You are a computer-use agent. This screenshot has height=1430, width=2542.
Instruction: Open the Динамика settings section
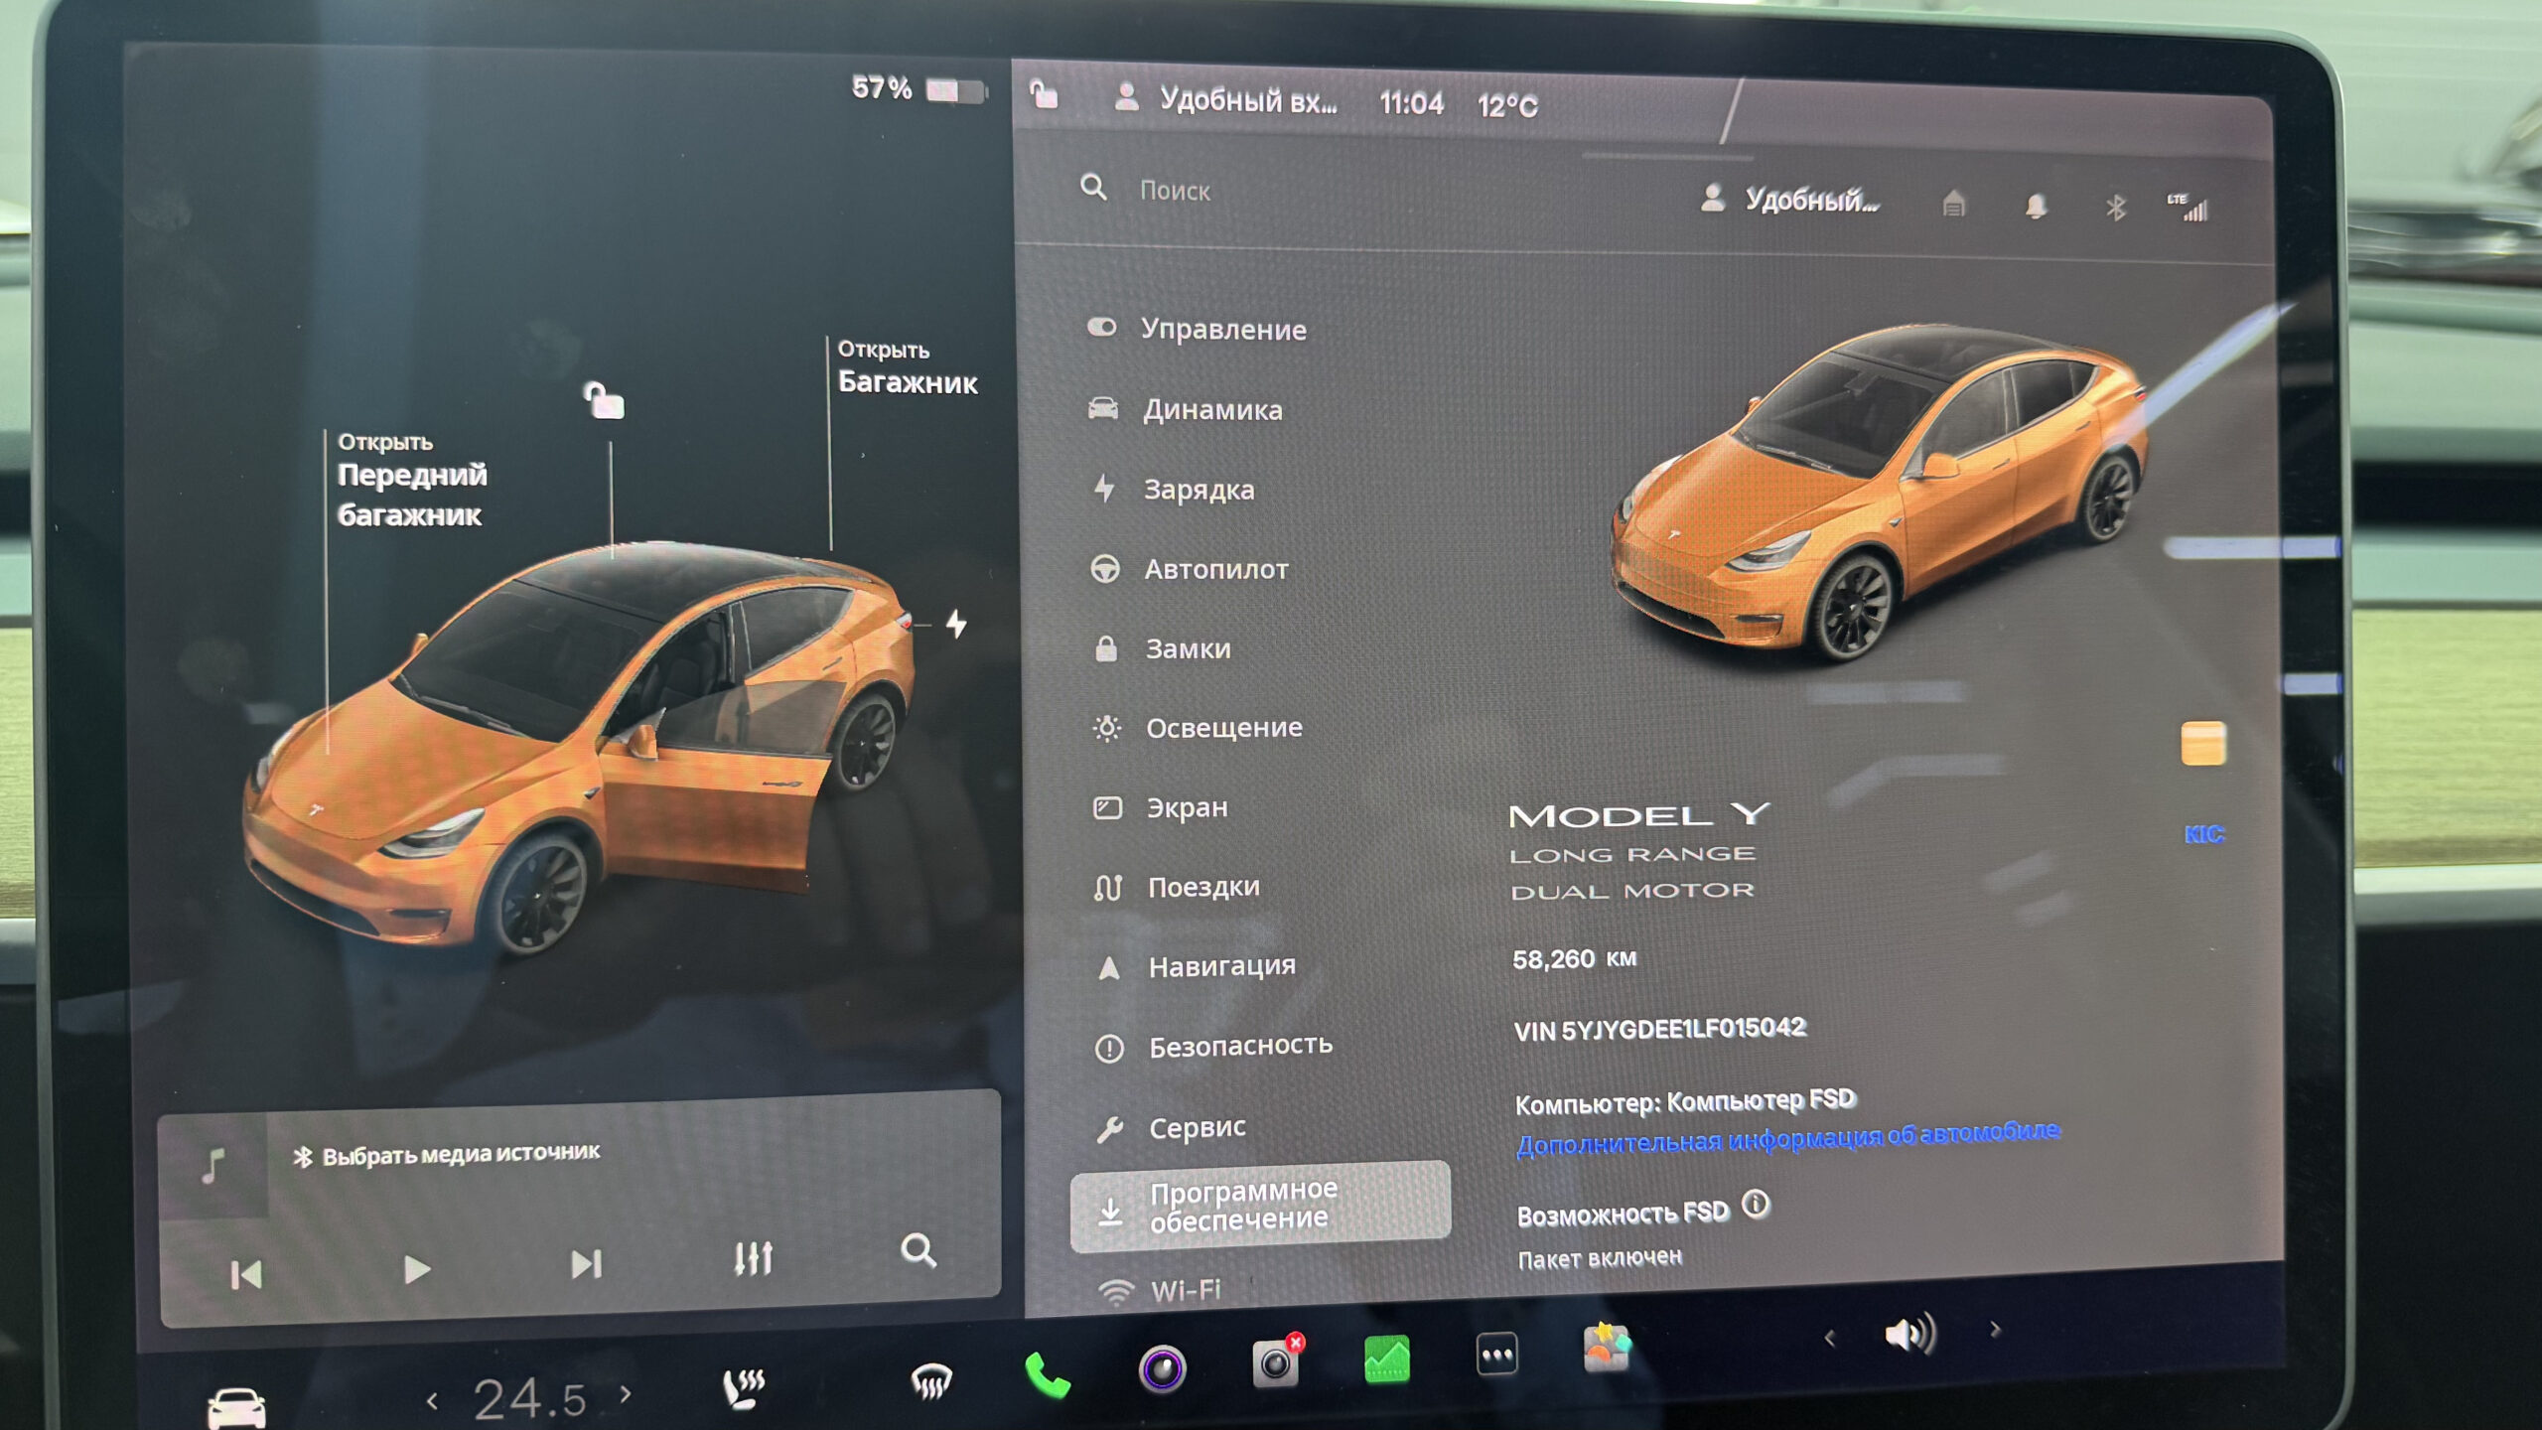tap(1186, 409)
